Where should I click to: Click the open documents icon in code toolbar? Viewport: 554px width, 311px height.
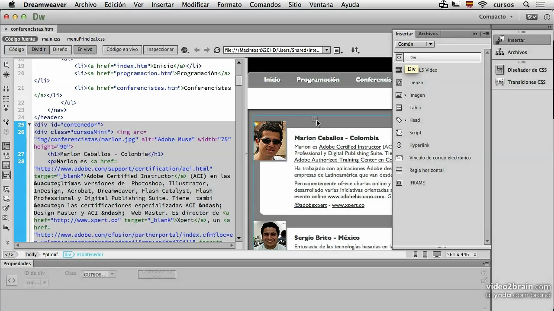[x=6, y=64]
